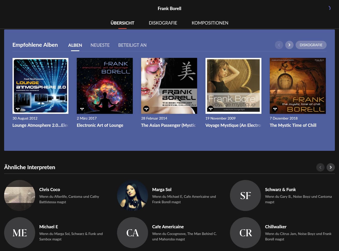Open Marga Sol artist photo
Screen dimensions: 339x251
click(x=133, y=195)
